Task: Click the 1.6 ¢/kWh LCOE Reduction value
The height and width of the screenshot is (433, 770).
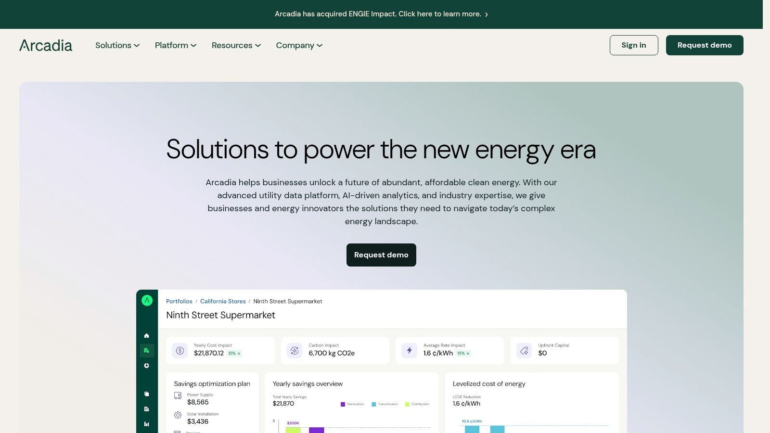Action: pyautogui.click(x=466, y=404)
